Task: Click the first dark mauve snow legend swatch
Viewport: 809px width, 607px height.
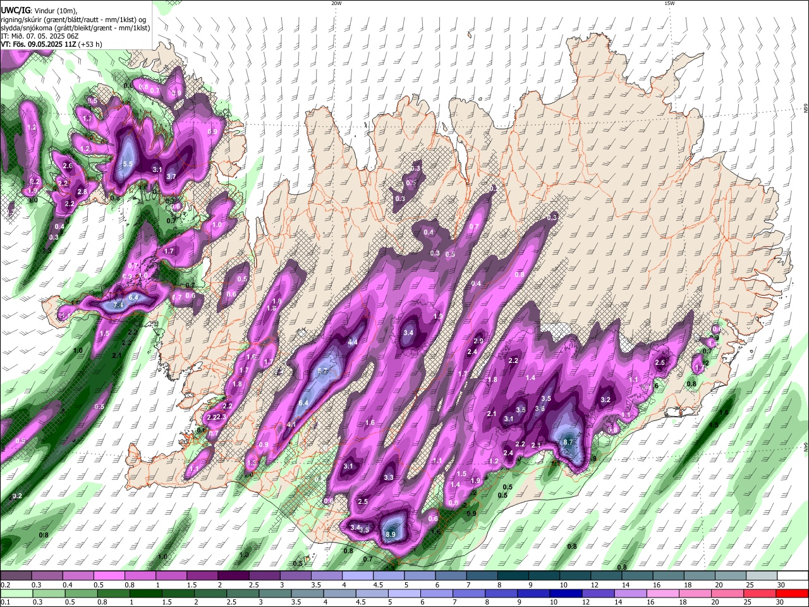Action: point(16,577)
